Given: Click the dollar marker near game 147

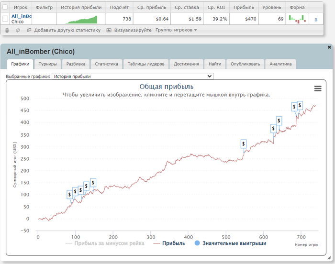Looking at the screenshot, I should coord(93,183).
